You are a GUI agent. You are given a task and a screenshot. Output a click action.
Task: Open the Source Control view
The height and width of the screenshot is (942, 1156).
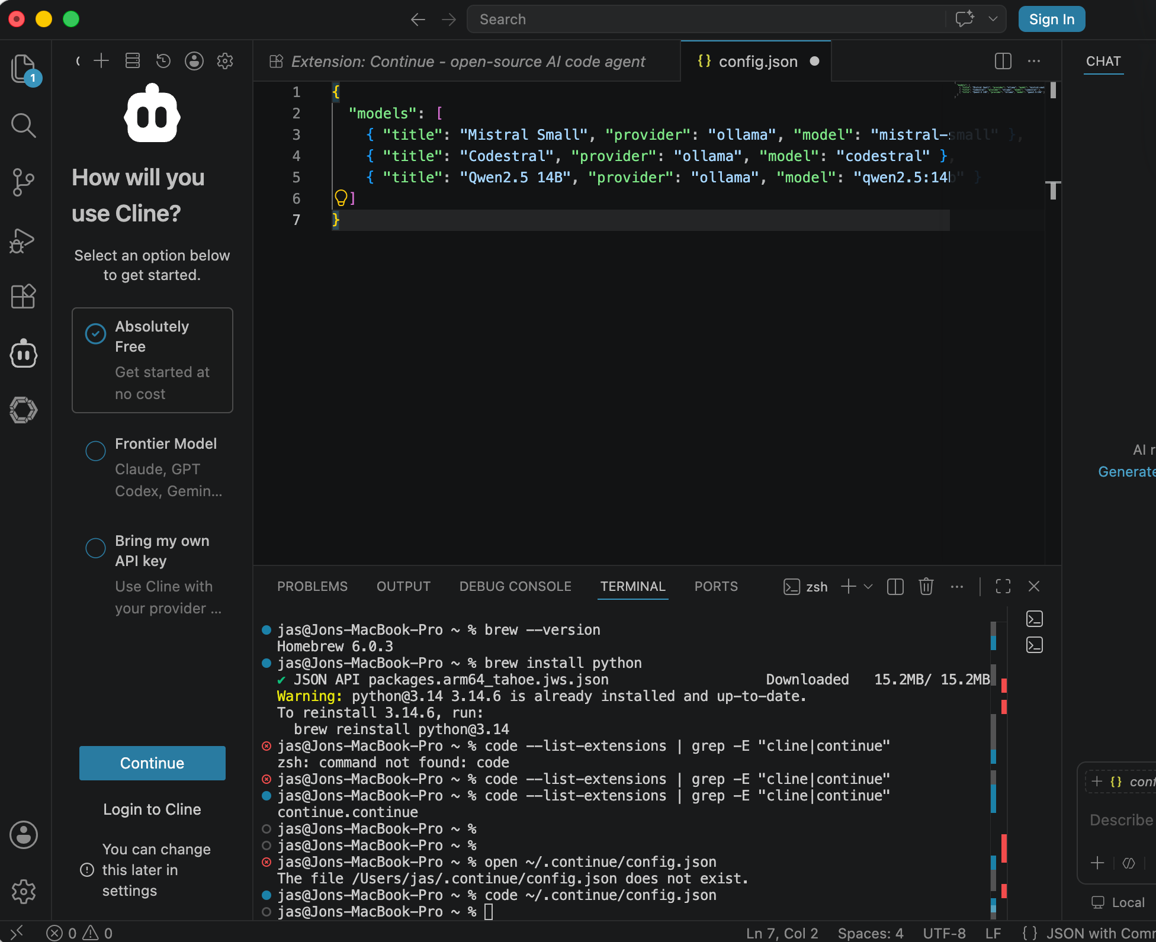[x=24, y=182]
